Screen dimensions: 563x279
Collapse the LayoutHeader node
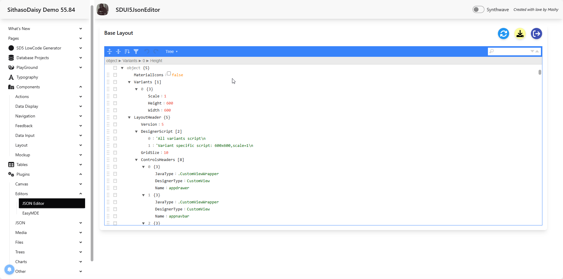click(129, 117)
